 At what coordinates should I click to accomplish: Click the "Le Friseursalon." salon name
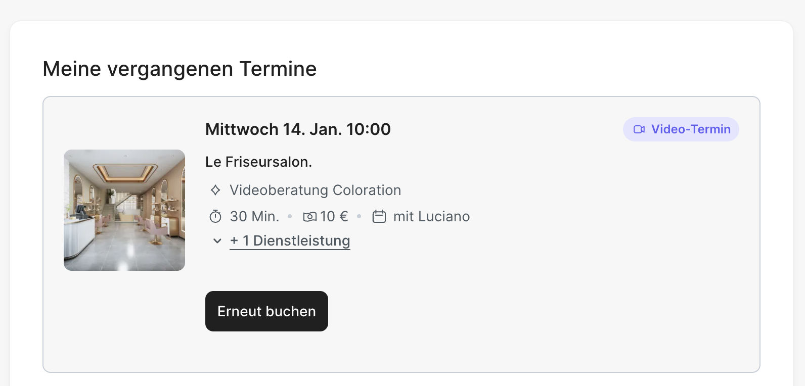click(x=258, y=162)
